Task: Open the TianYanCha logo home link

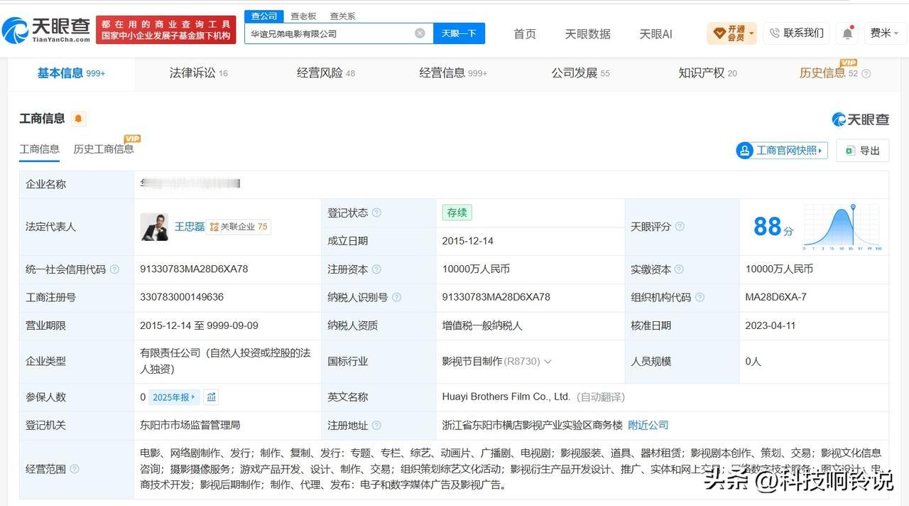Action: [x=47, y=30]
